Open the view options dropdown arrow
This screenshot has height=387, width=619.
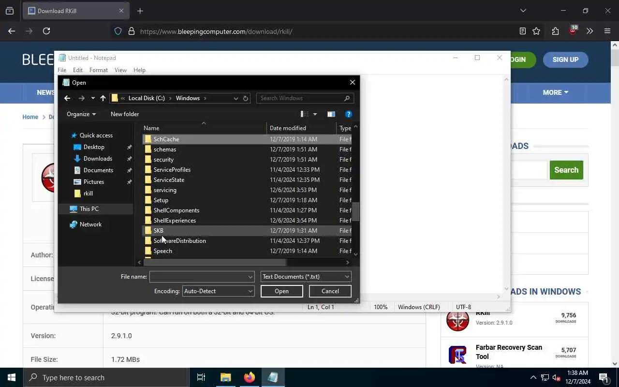(315, 114)
